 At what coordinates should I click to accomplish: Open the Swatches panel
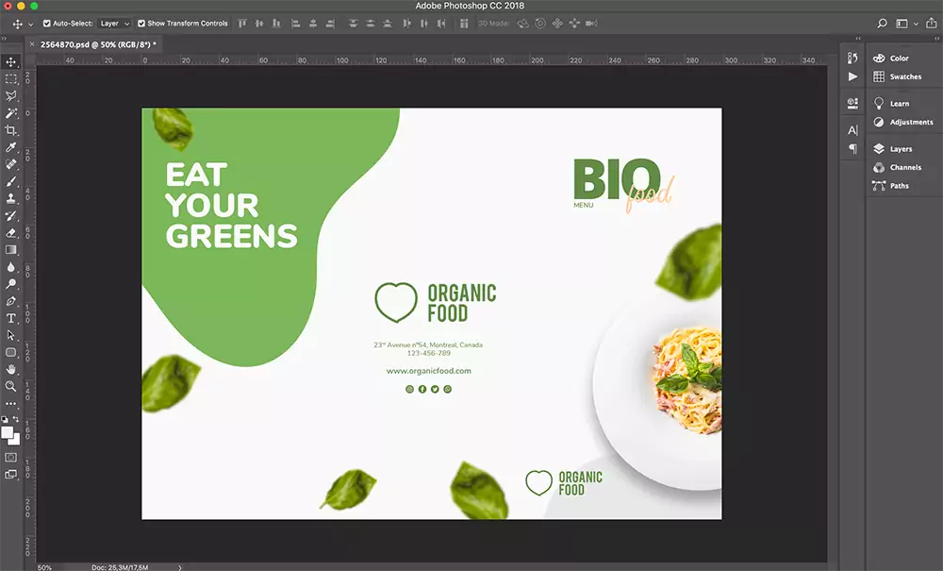pos(904,77)
